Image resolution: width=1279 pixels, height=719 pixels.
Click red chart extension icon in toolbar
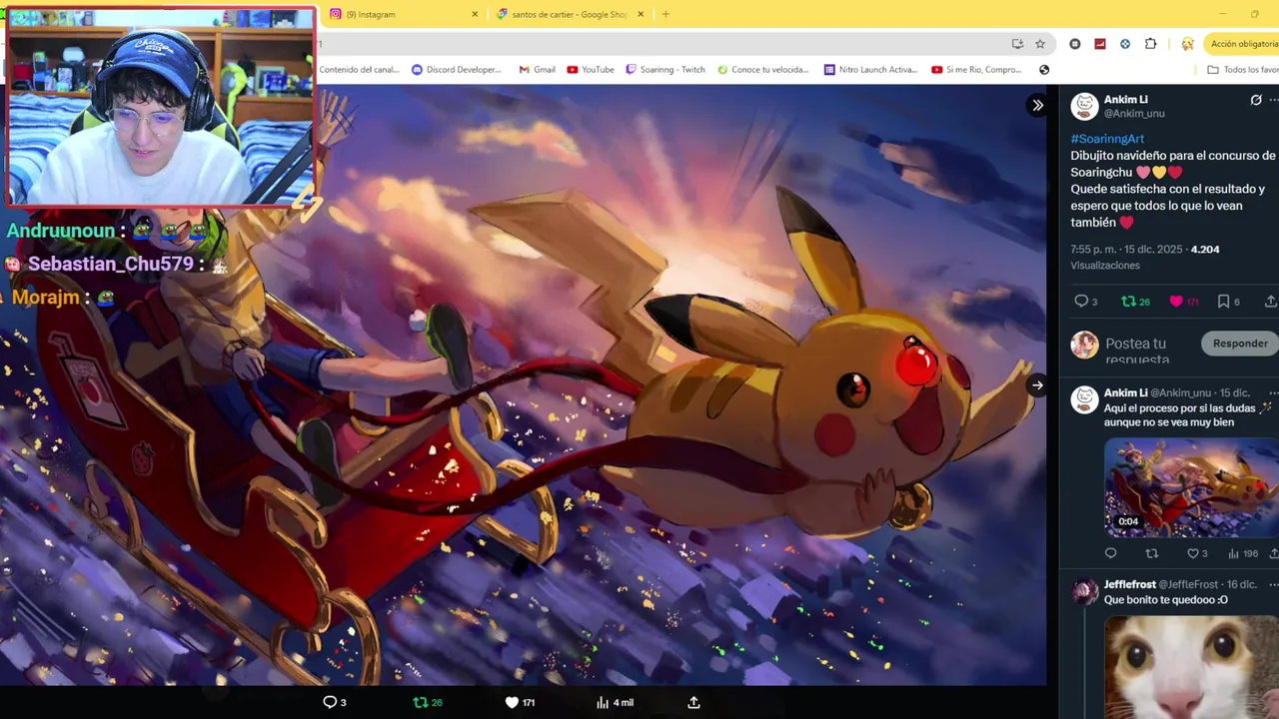coord(1100,44)
